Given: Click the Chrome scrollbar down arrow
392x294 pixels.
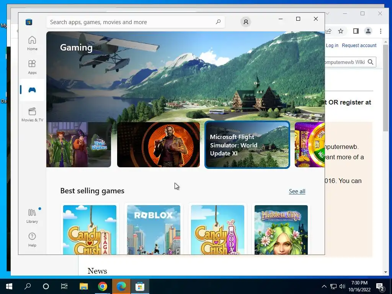Looking at the screenshot, I should (385, 272).
